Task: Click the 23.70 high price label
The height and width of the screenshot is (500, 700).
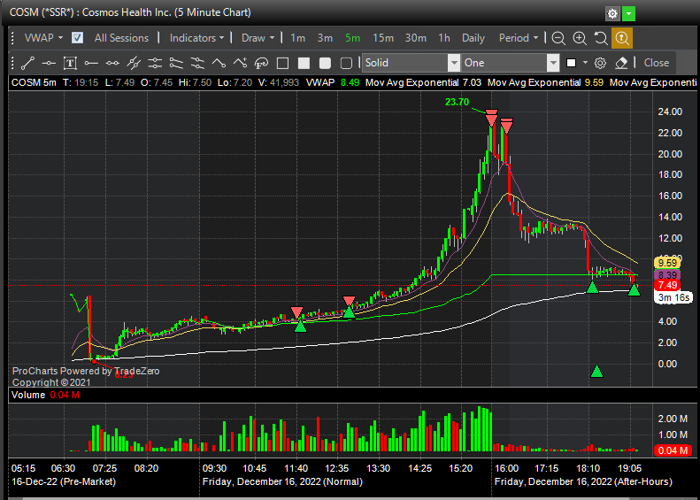Action: (457, 103)
